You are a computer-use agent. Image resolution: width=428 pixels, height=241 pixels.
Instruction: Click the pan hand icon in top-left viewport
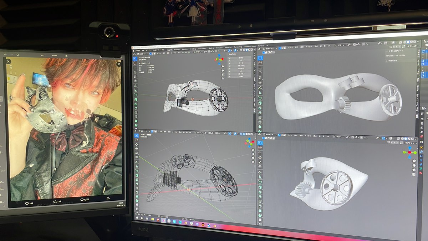coord(223,70)
